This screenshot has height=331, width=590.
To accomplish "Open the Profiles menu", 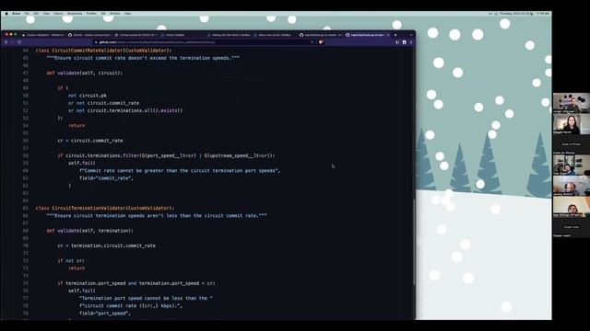I will (x=91, y=14).
